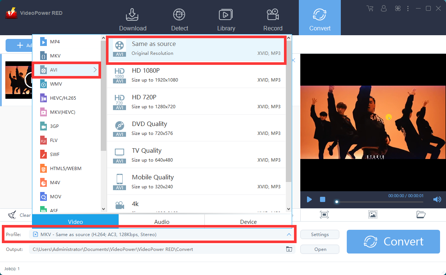This screenshot has height=275, width=446.
Task: Collapse the Profile dropdown
Action: [x=289, y=234]
